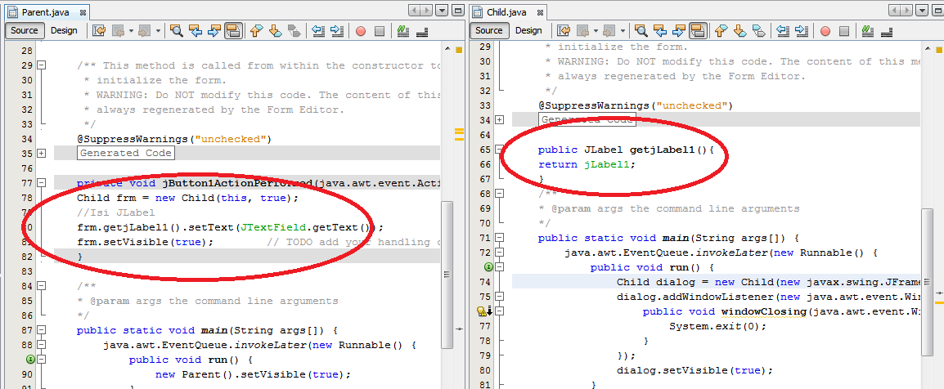The width and height of the screenshot is (944, 389).
Task: Start macro recording in Child.java toolbar
Action: [825, 31]
